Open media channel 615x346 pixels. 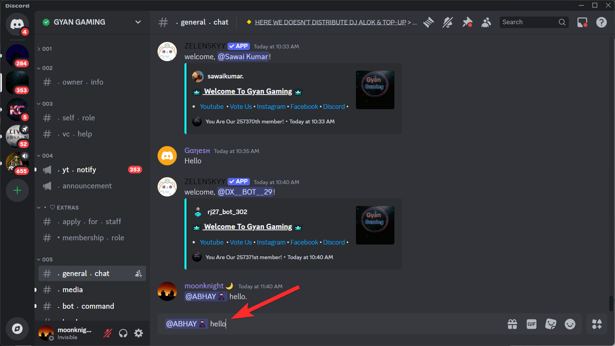coord(92,290)
